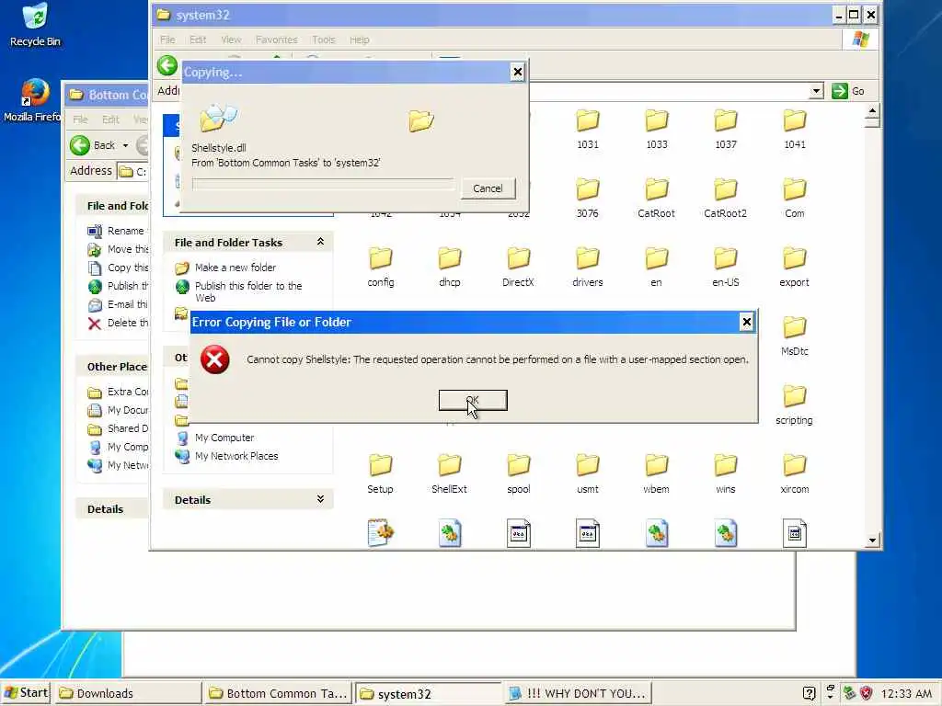This screenshot has width=942, height=706.
Task: Open the 1033 folder
Action: coord(657,129)
